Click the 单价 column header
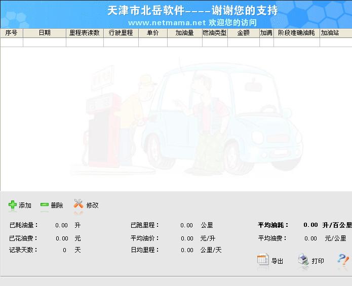 tap(153, 33)
